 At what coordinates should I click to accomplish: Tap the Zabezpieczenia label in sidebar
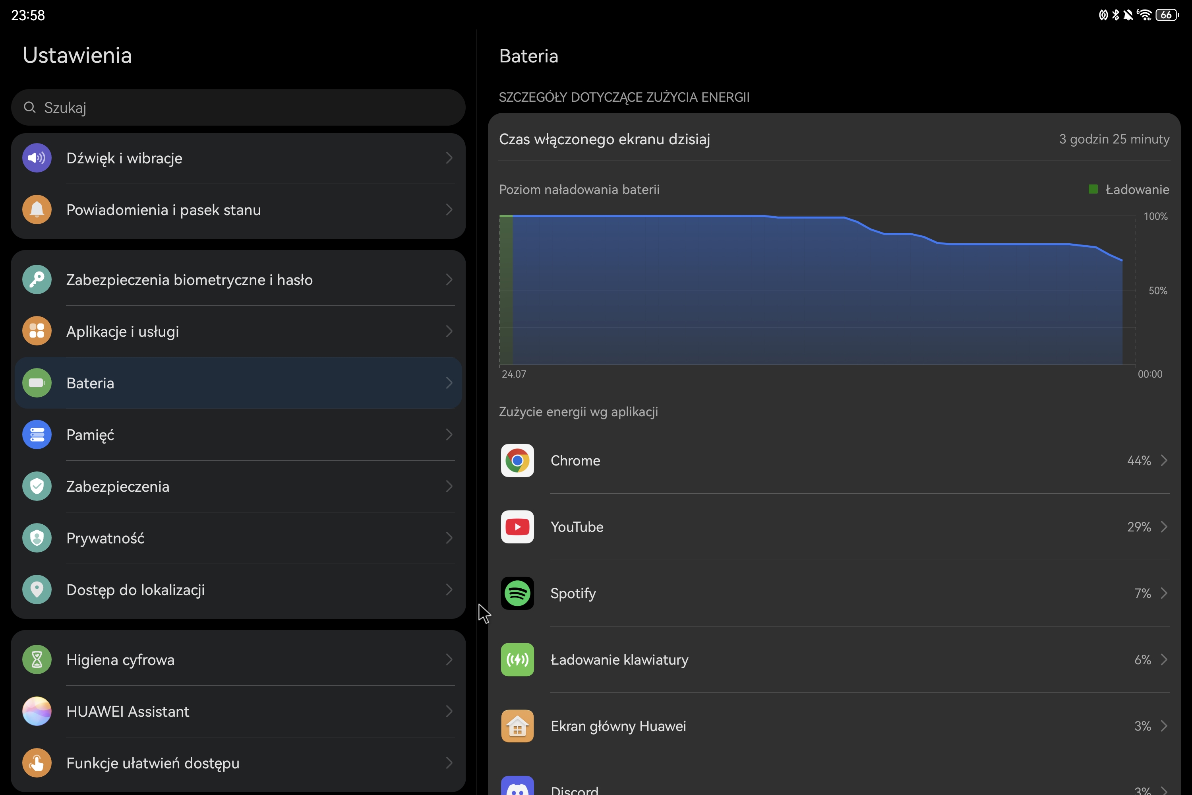click(118, 487)
